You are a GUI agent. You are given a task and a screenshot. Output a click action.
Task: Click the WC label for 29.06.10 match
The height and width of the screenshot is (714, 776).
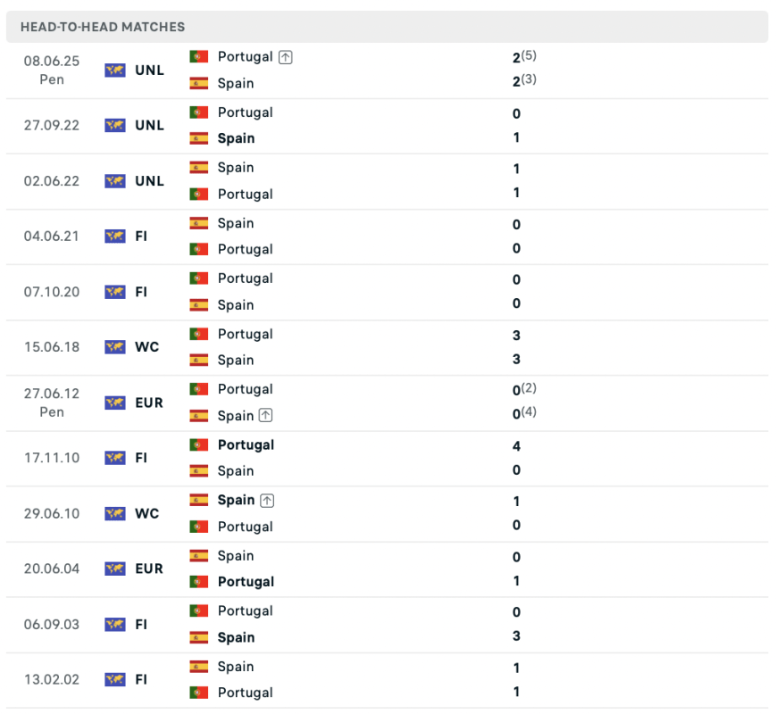147,513
